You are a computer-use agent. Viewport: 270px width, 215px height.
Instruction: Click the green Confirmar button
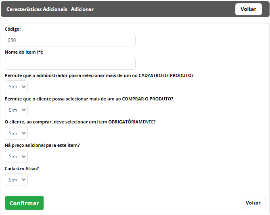[x=24, y=203]
